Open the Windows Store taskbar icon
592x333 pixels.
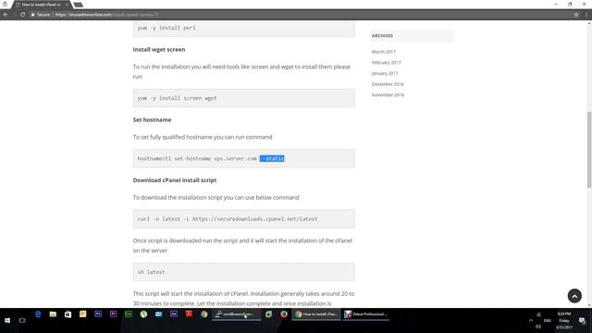pyautogui.click(x=68, y=314)
